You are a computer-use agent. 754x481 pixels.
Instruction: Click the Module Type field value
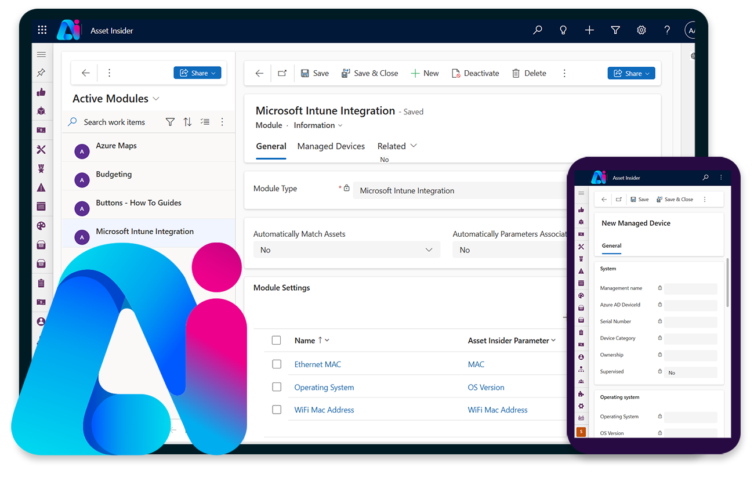pyautogui.click(x=460, y=190)
